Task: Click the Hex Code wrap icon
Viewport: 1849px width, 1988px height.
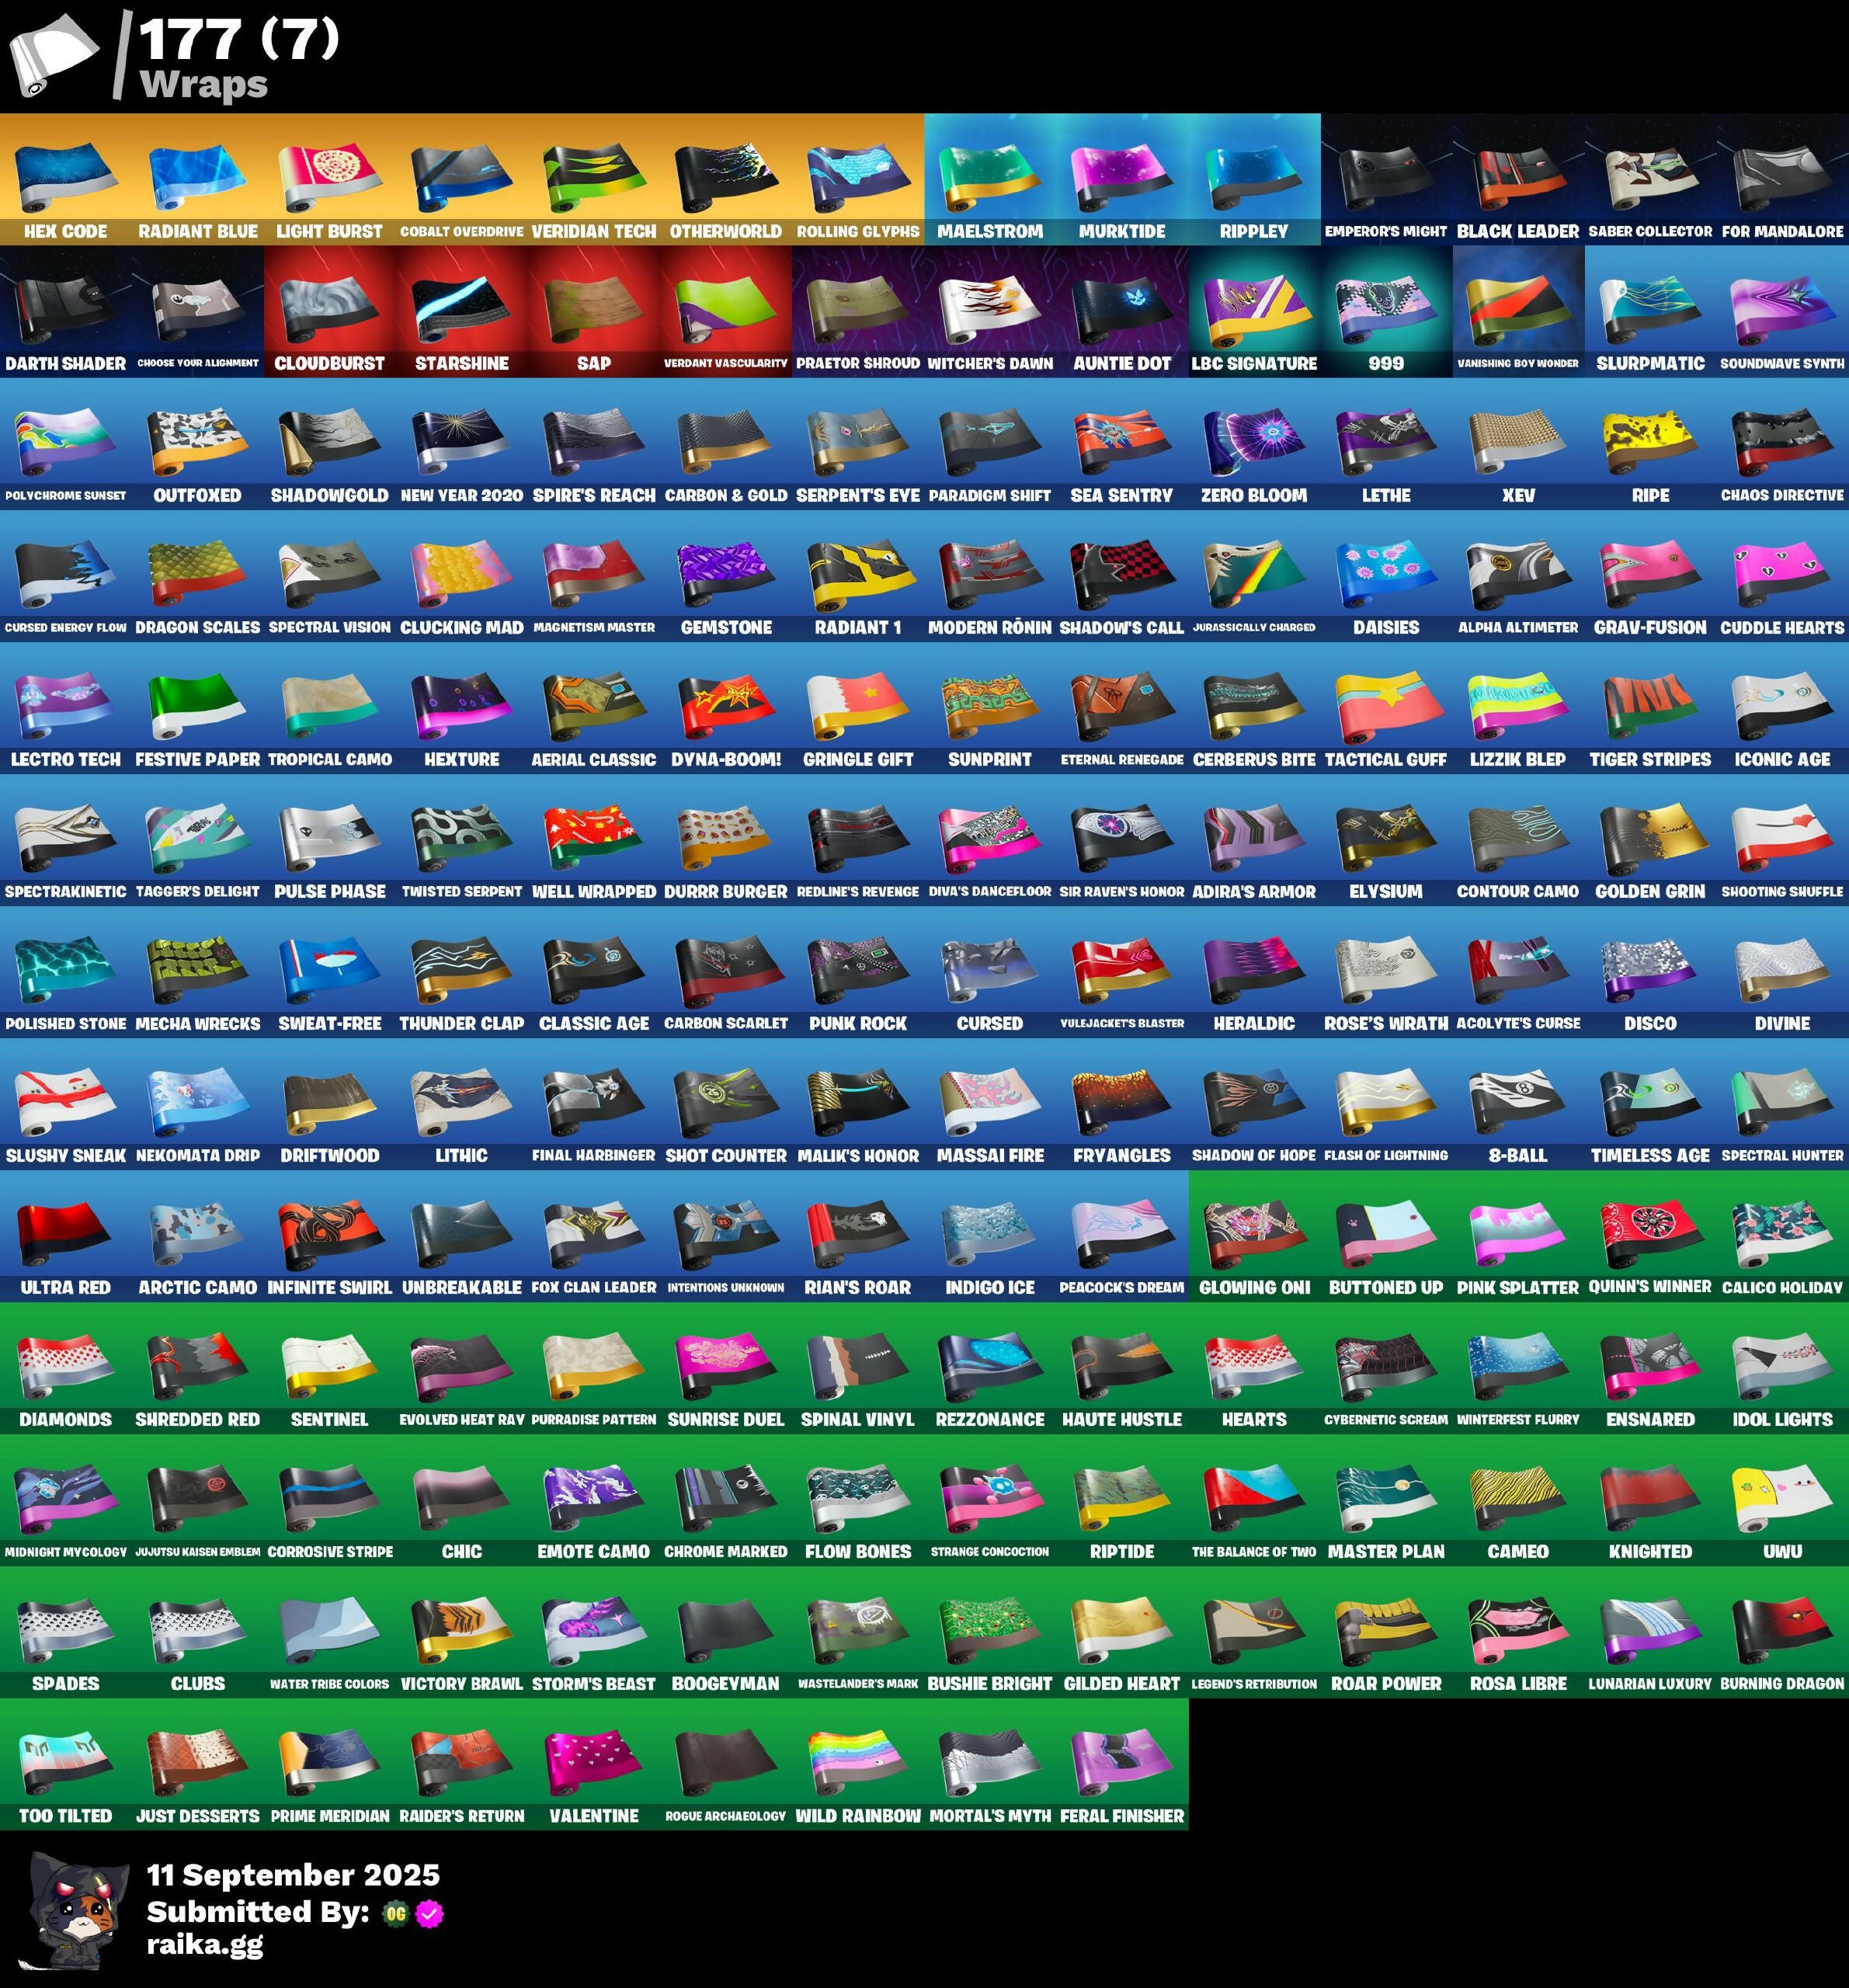Action: click(x=65, y=177)
